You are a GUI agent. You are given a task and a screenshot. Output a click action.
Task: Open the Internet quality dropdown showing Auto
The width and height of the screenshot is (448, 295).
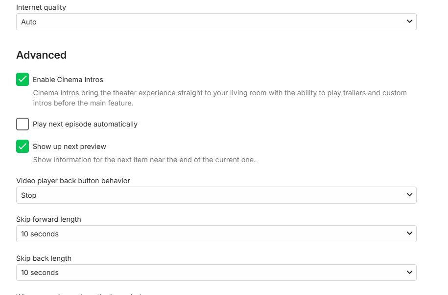click(x=215, y=22)
